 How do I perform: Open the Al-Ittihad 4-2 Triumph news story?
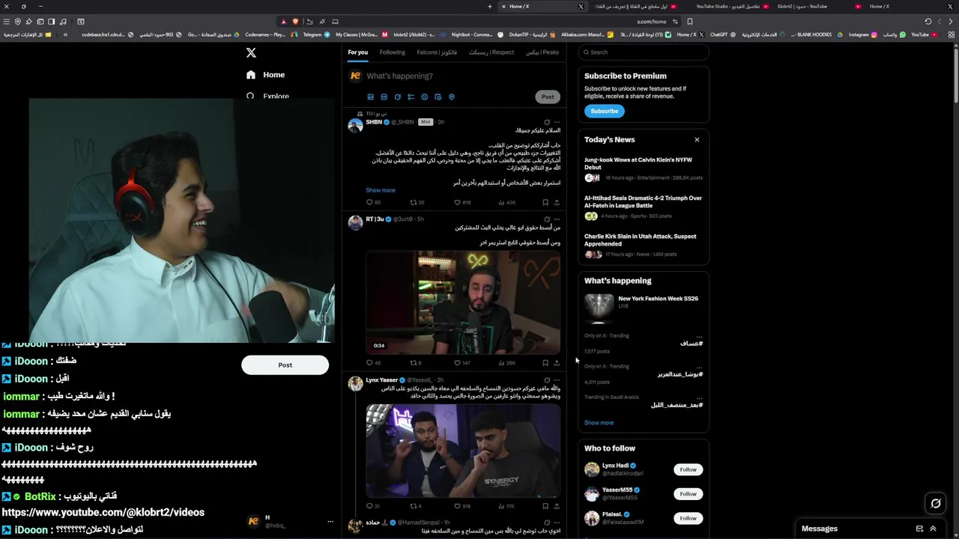click(x=644, y=208)
